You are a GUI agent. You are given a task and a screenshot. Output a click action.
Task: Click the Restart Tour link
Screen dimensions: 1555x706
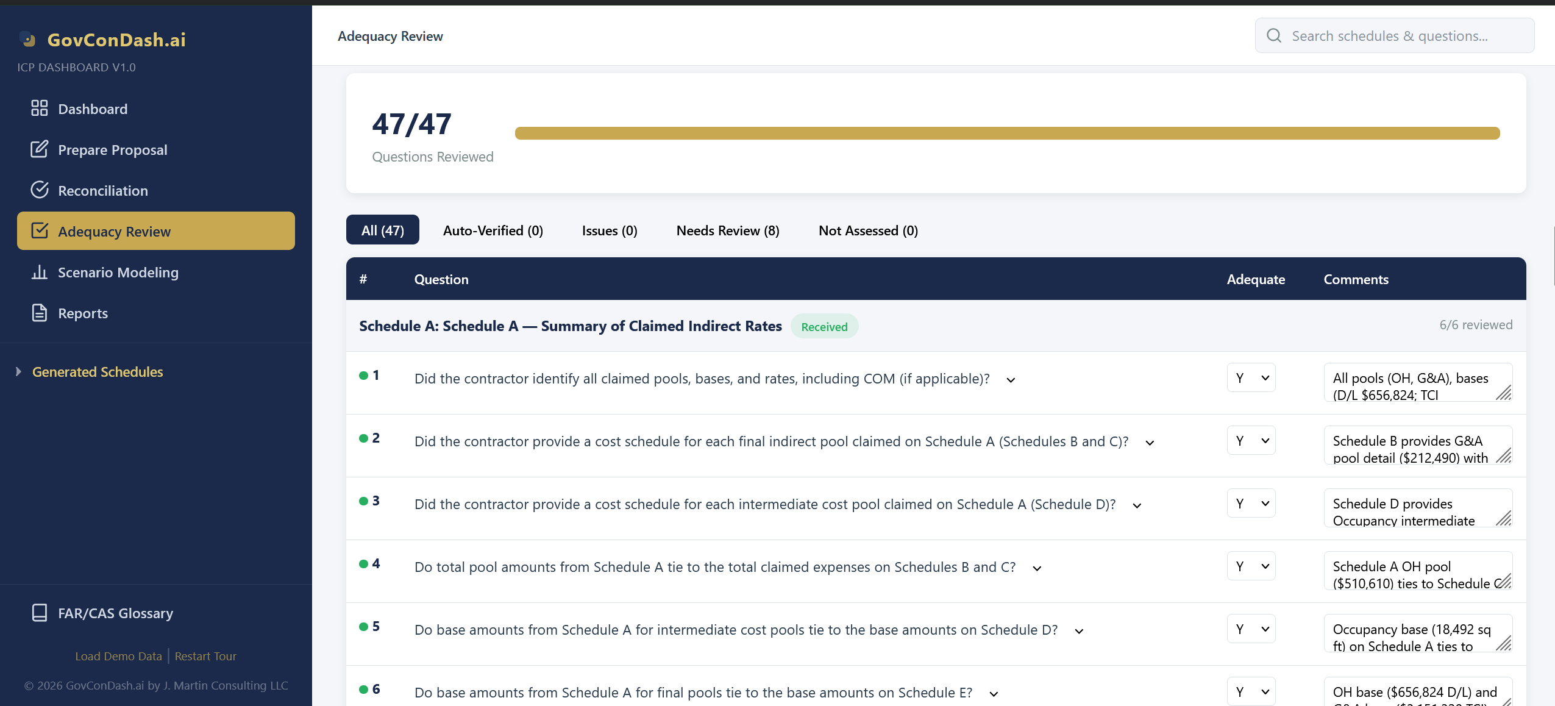205,656
